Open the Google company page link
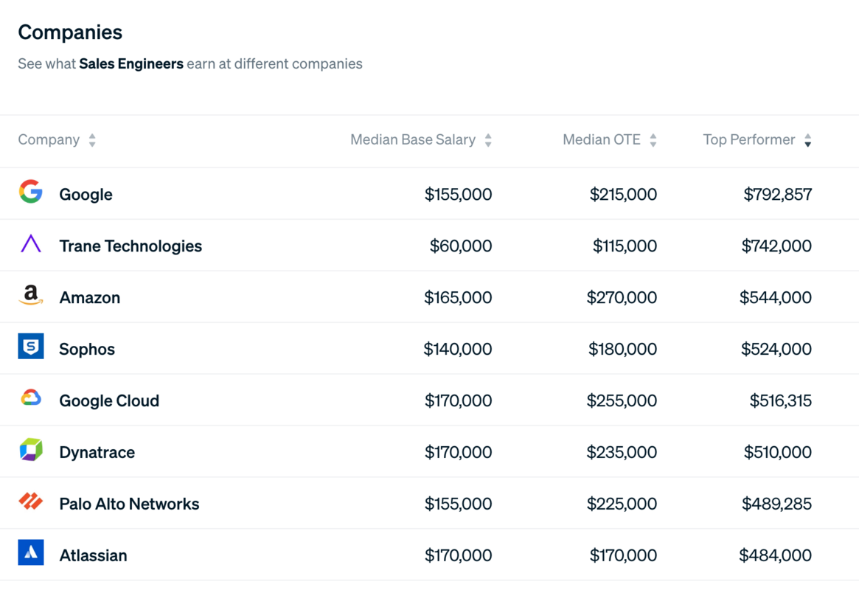Screen dimensions: 859x590 pos(86,194)
